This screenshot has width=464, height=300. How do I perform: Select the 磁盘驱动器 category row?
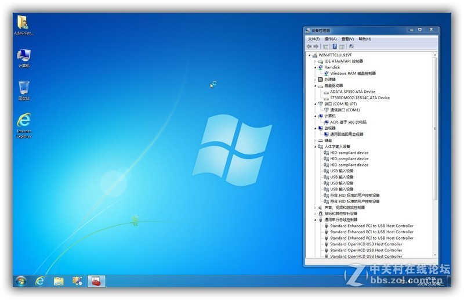tap(333, 85)
